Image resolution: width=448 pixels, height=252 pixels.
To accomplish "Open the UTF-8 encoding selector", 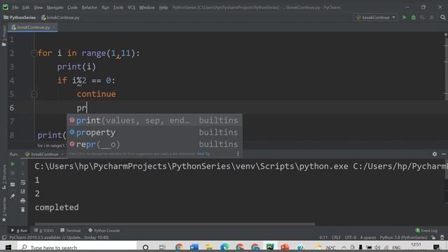I will [350, 237].
